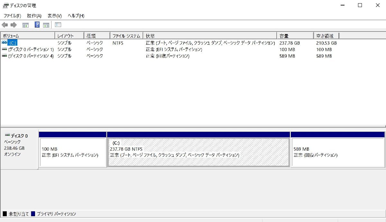Open the 操作(A) menu

34,16
